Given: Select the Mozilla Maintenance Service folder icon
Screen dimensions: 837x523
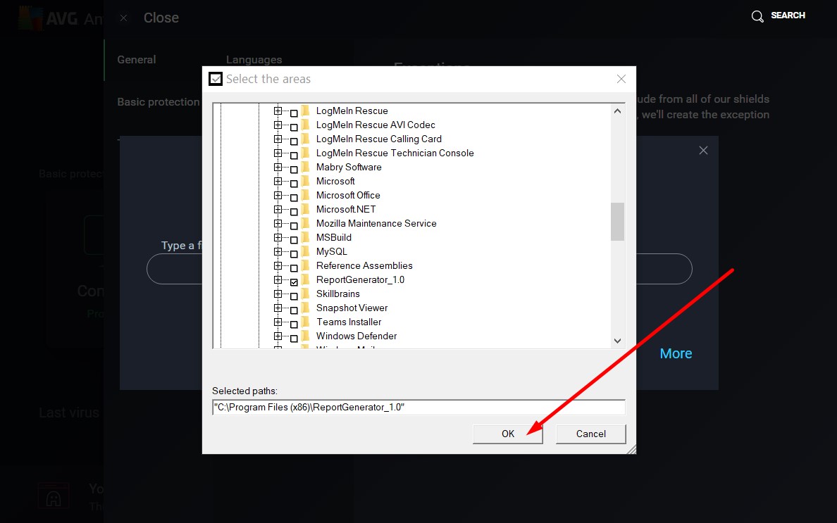Looking at the screenshot, I should (x=305, y=223).
